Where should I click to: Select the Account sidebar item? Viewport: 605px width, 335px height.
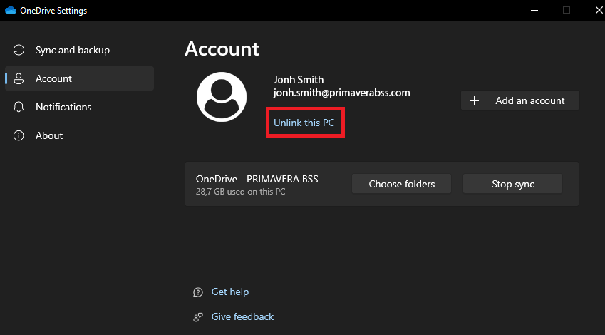pyautogui.click(x=80, y=78)
